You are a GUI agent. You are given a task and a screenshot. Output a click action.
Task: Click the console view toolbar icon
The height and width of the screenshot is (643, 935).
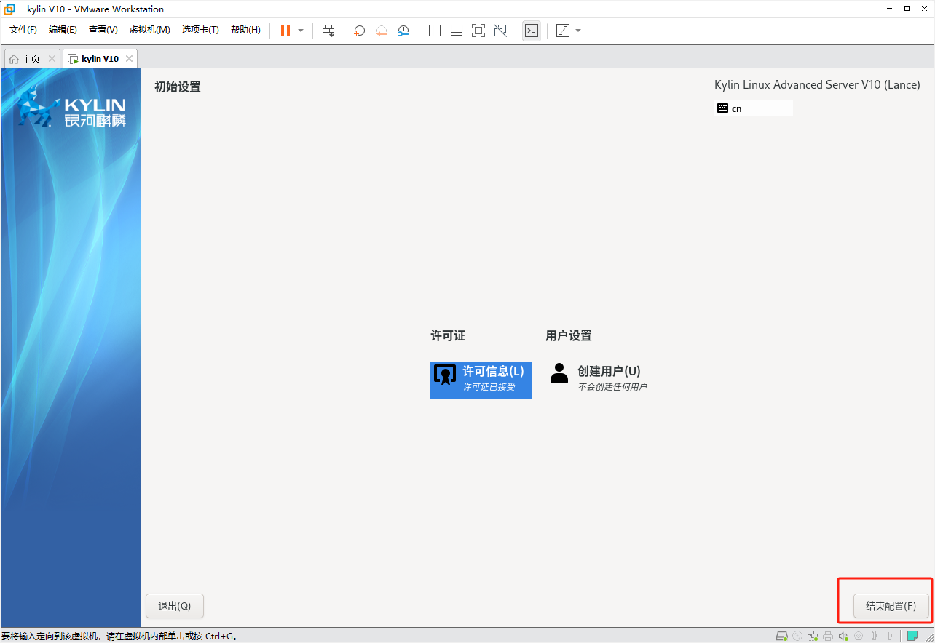[x=532, y=31]
